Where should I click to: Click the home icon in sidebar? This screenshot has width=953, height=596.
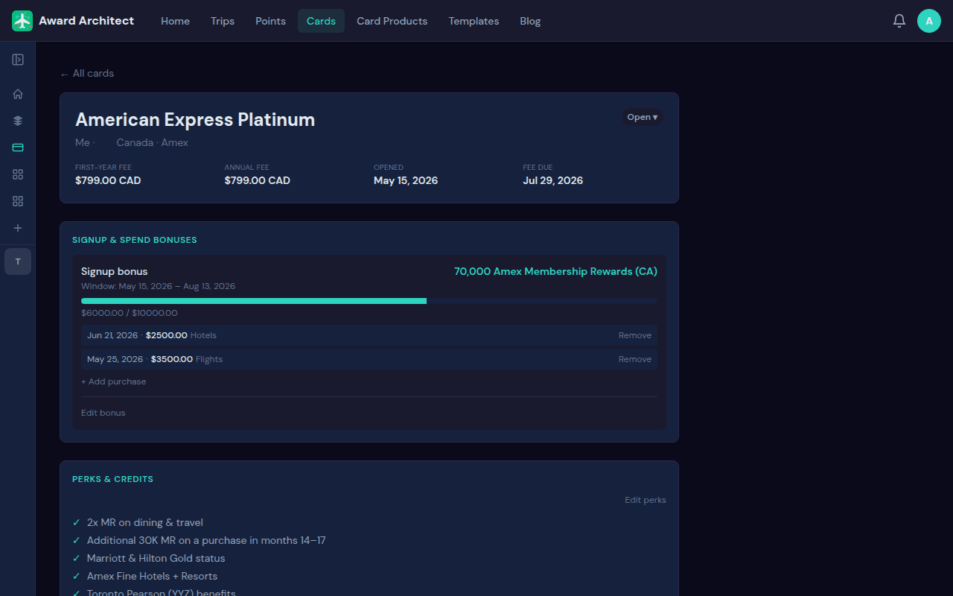pyautogui.click(x=18, y=94)
